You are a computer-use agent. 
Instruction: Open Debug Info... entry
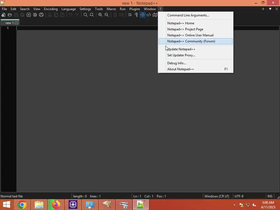click(196, 63)
